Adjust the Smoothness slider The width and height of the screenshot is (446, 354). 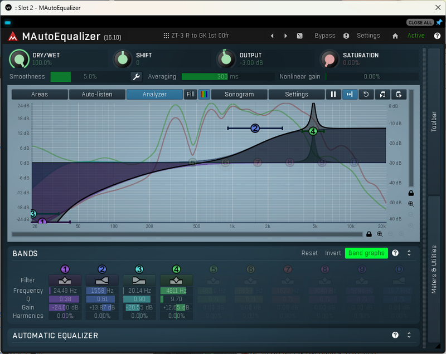(x=90, y=77)
